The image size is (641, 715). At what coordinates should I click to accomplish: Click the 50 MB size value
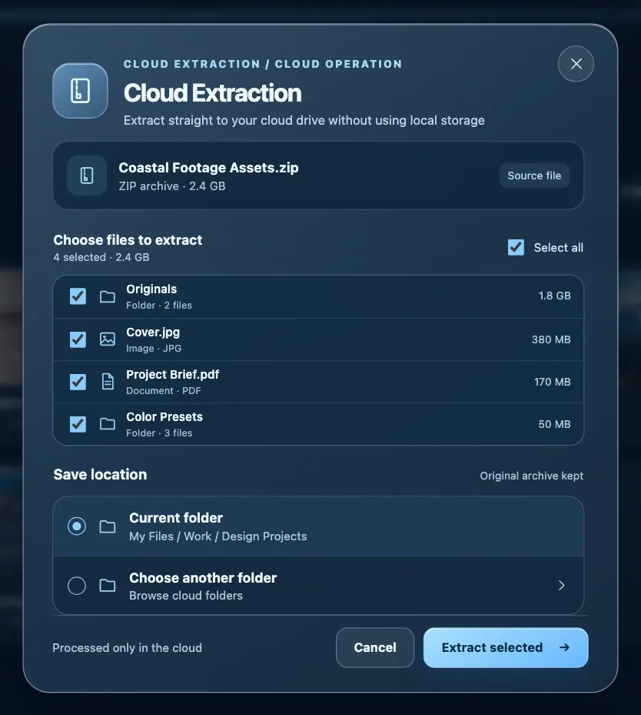point(554,424)
